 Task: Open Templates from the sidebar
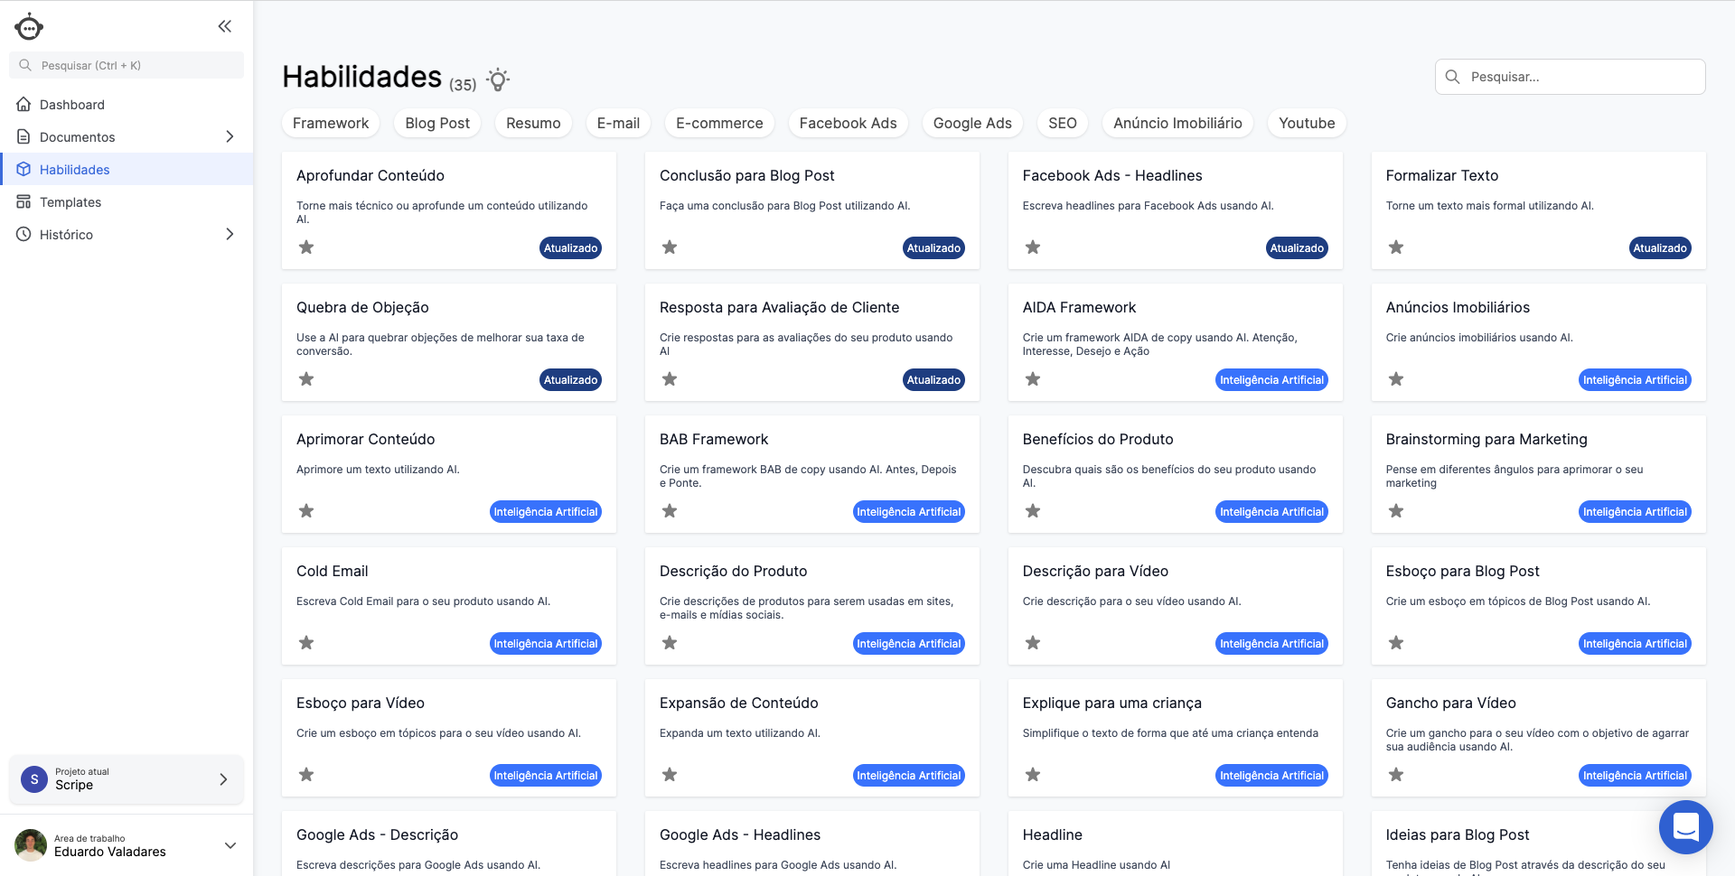click(70, 201)
